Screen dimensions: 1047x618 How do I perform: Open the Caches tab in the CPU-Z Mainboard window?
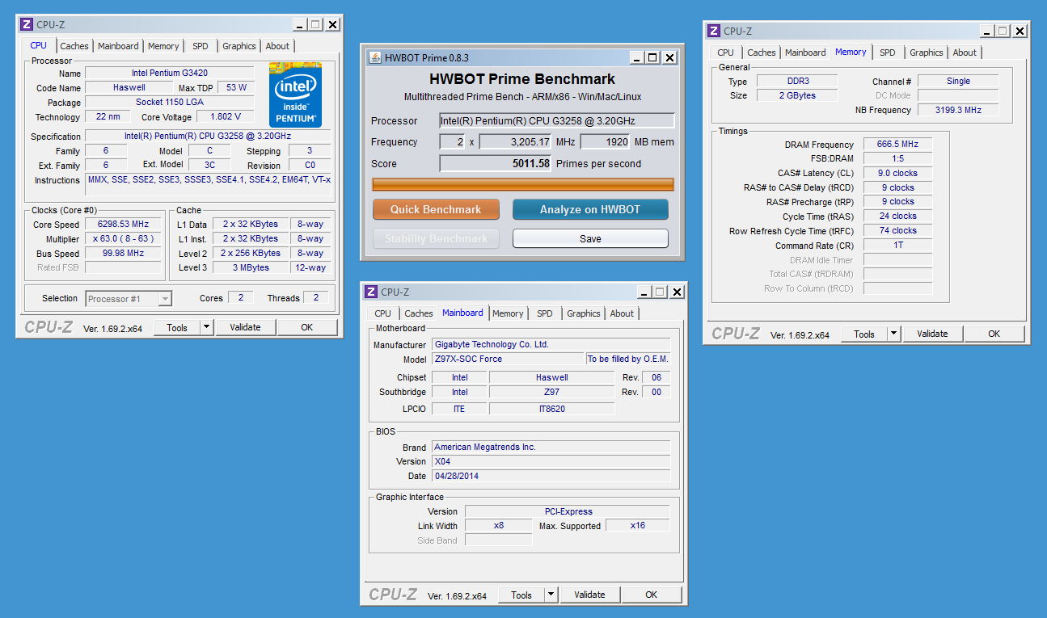click(x=419, y=313)
